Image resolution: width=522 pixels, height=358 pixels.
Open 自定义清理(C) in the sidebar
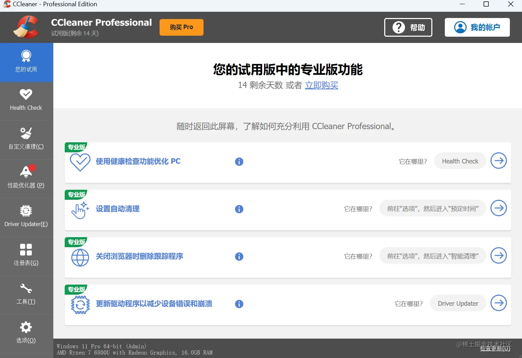[26, 140]
